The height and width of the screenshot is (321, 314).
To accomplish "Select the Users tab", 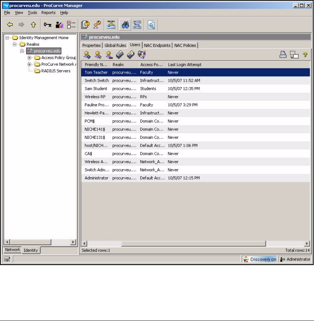I will point(135,45).
